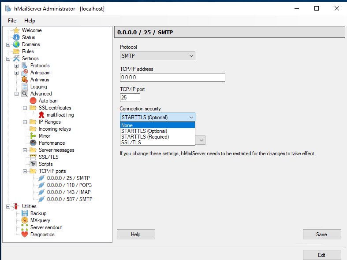The height and width of the screenshot is (260, 347).
Task: Maximize the hMailServer Administrator window
Action: click(x=317, y=9)
